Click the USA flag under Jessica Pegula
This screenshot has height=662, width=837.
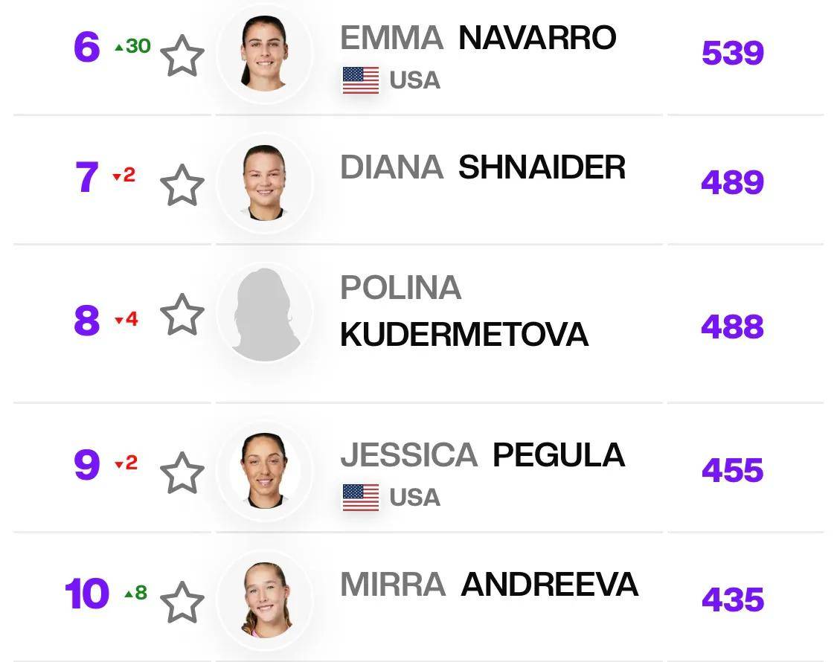point(361,498)
